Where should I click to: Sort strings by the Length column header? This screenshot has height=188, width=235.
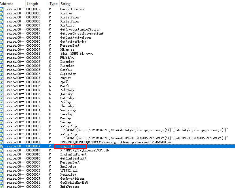pyautogui.click(x=32, y=3)
